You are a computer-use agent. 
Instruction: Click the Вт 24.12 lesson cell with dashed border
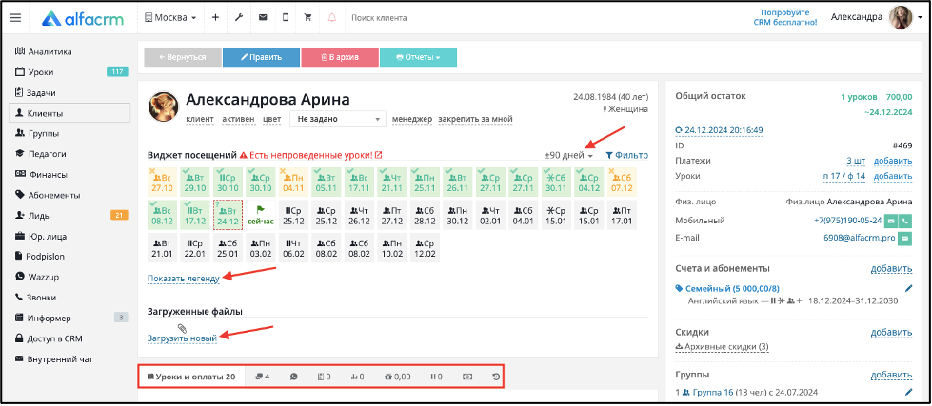point(228,215)
